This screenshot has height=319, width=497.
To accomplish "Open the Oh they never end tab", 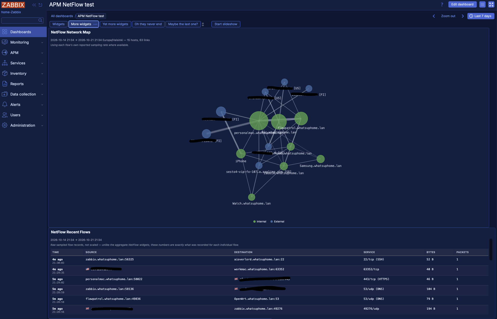I will click(x=148, y=24).
